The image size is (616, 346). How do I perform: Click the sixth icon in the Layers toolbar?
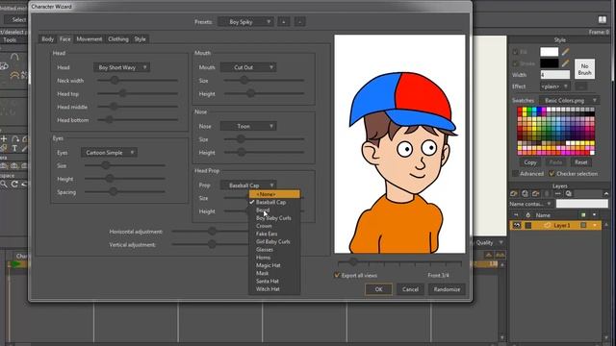[x=568, y=194]
